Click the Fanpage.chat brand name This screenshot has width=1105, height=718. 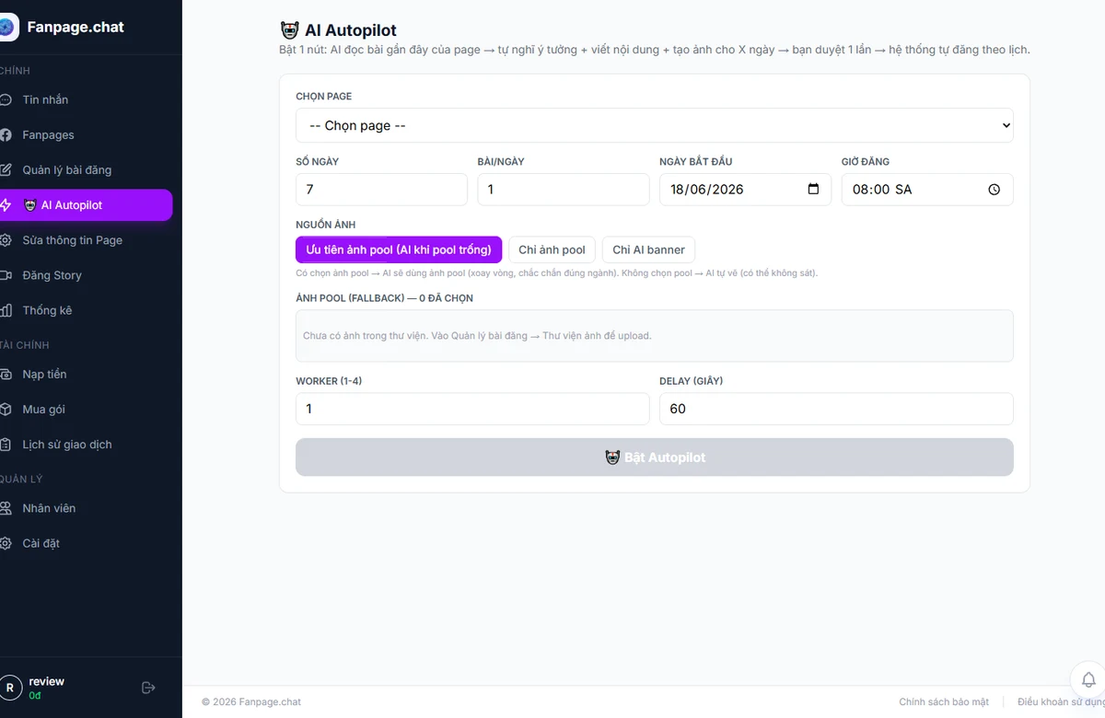tap(76, 28)
